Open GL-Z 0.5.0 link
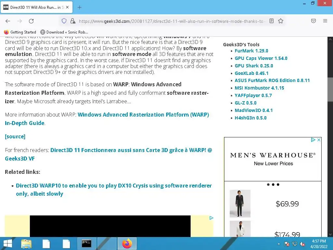The image size is (333, 250). tap(246, 103)
